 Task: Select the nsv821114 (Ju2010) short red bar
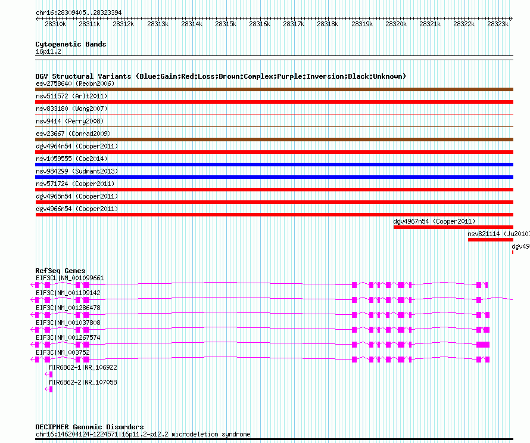(491, 240)
